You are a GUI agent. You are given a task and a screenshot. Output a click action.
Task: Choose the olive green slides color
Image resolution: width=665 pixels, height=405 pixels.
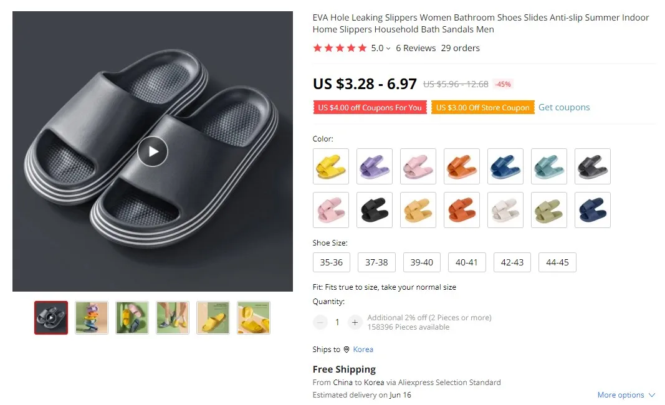click(549, 210)
